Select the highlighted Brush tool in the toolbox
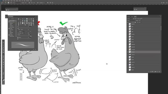Image resolution: width=168 pixels, height=94 pixels. tap(3, 54)
